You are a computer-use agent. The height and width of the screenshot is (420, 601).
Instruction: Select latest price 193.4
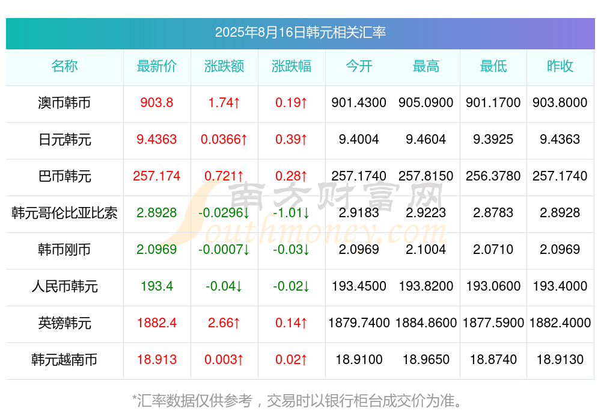coord(157,286)
